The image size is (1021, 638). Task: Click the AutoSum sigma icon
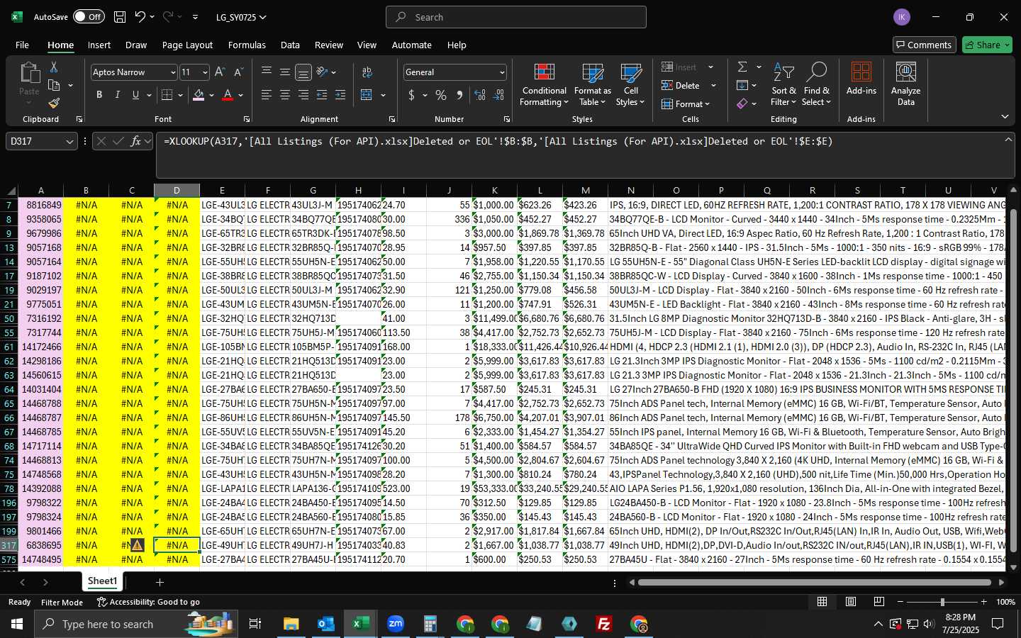pos(742,67)
